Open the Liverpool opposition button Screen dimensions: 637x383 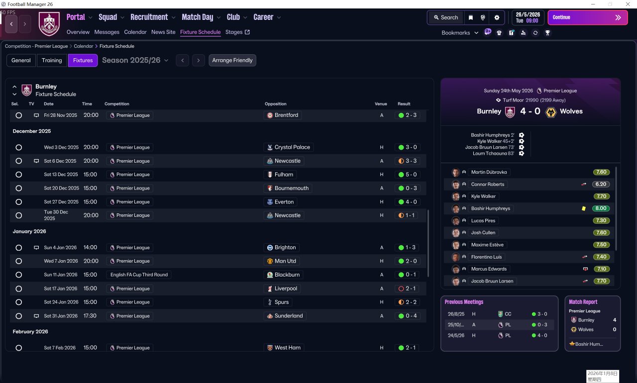pos(282,289)
